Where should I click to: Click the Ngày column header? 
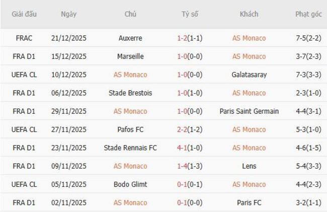(x=69, y=14)
